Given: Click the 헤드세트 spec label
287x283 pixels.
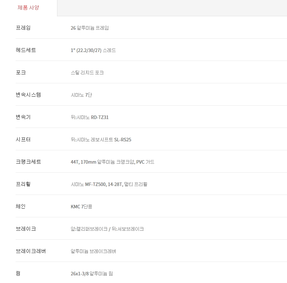Looking at the screenshot, I should coord(26,50).
